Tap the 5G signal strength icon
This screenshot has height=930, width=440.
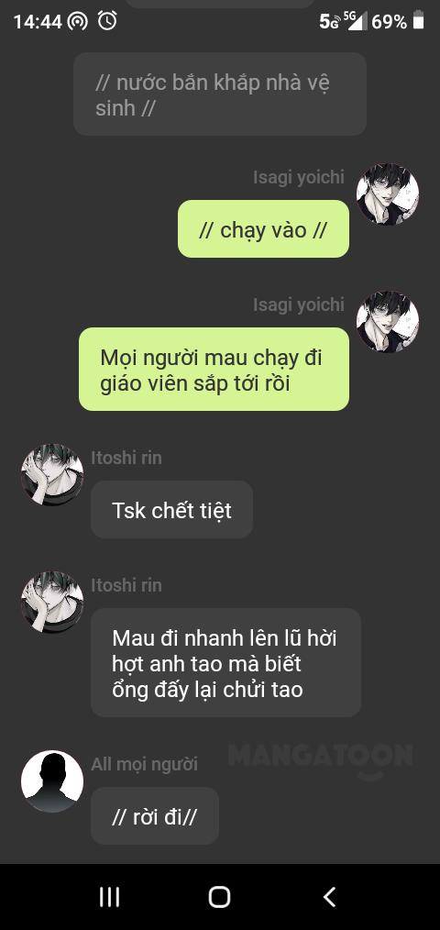click(x=355, y=21)
